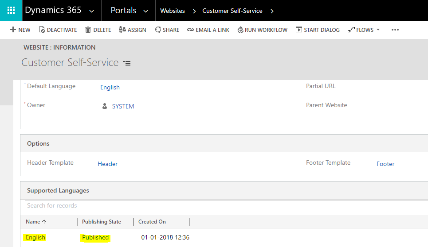
Task: Click the ASSIGN command label
Action: pyautogui.click(x=137, y=30)
